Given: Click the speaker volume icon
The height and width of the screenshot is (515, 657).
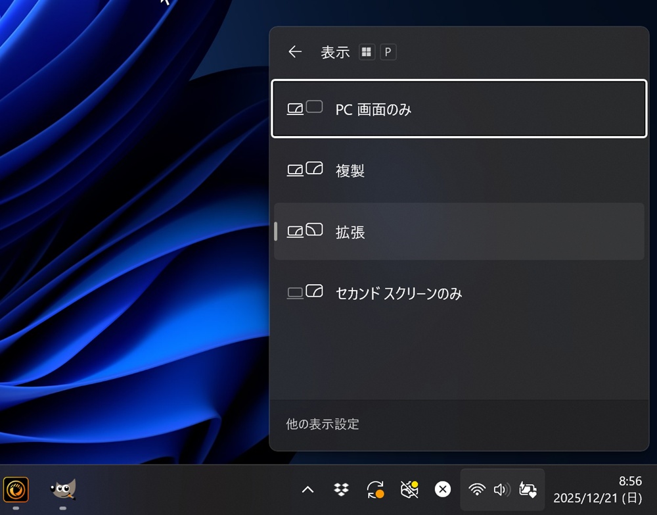Looking at the screenshot, I should [502, 489].
